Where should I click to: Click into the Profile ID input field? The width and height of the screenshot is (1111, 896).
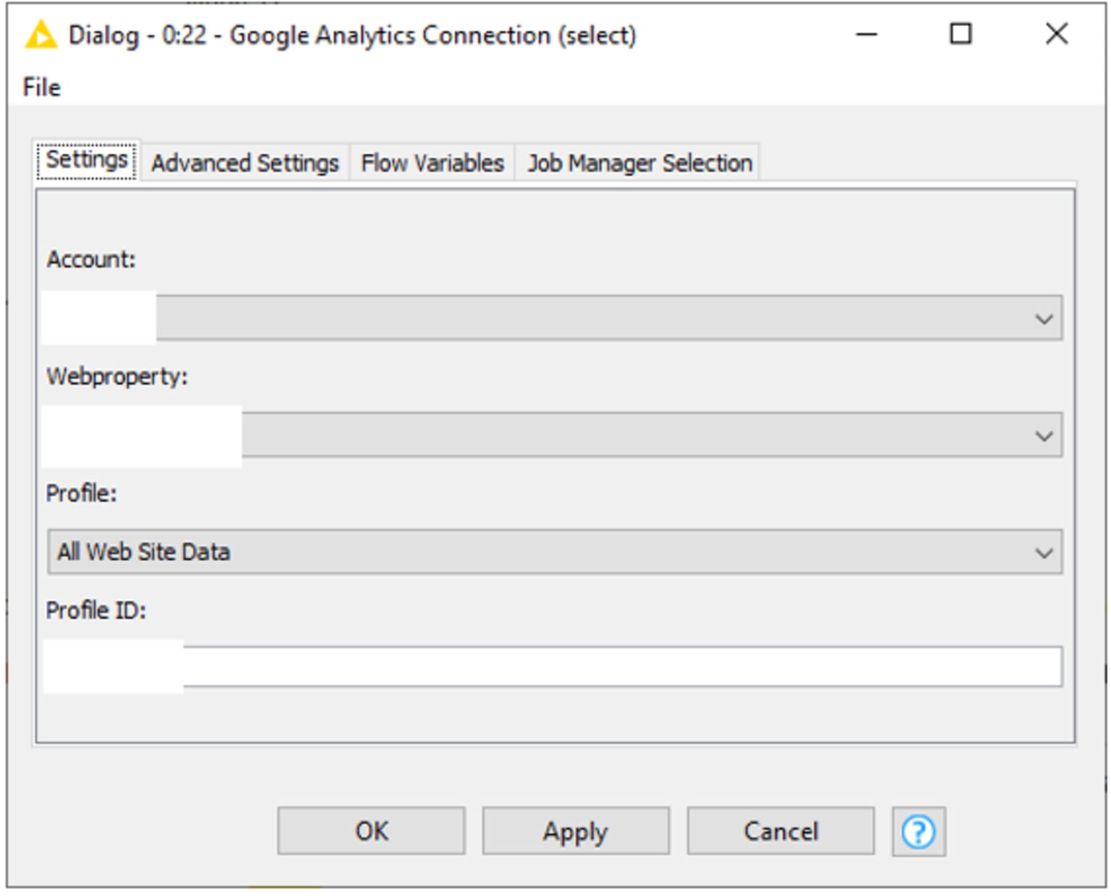click(x=555, y=666)
